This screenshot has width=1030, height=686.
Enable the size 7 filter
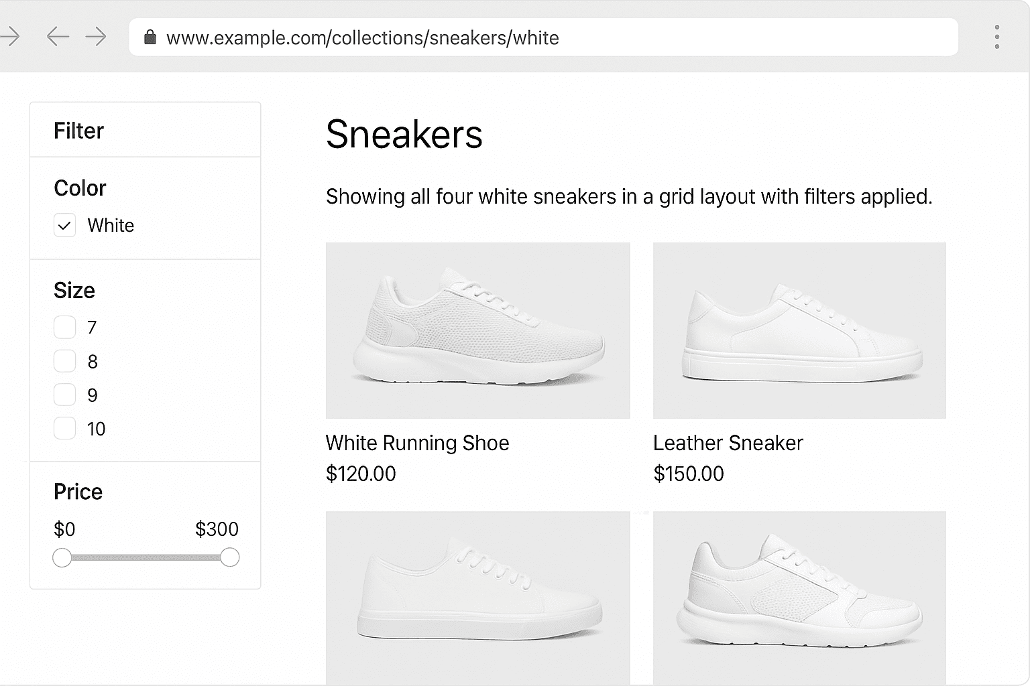click(64, 327)
